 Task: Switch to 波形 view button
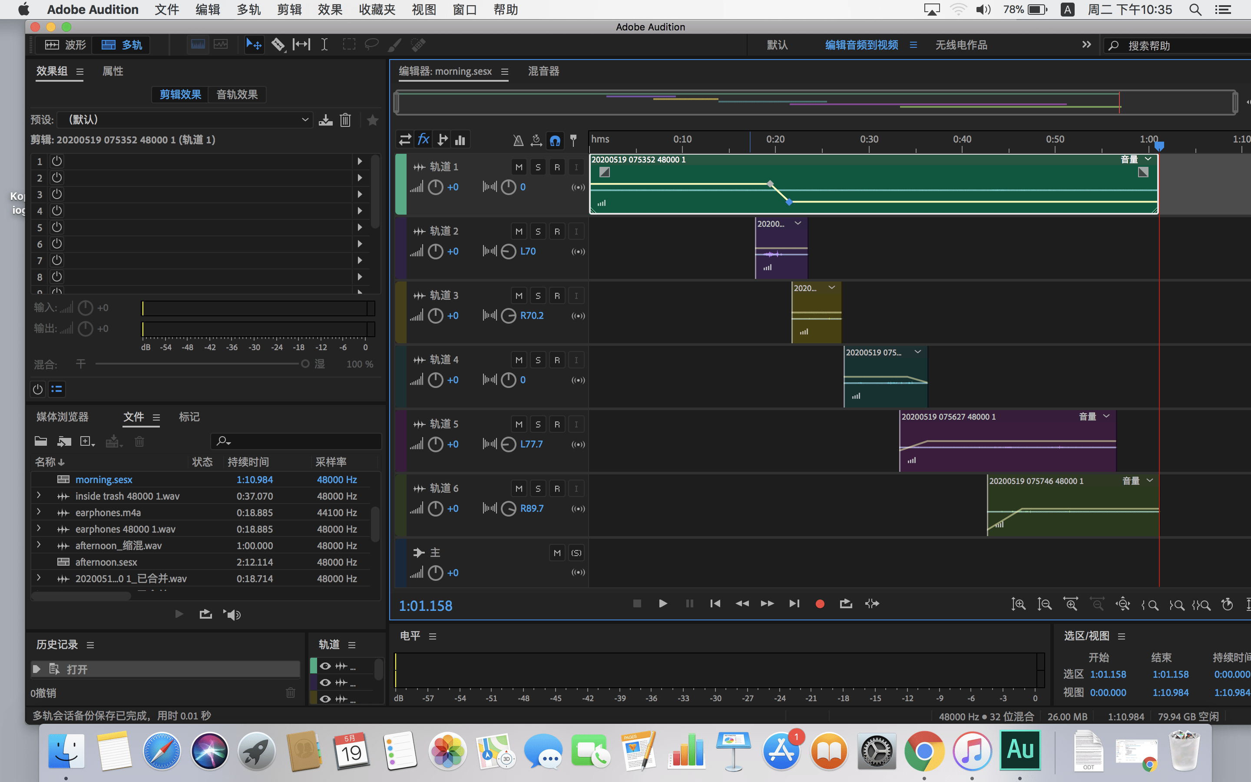(65, 45)
